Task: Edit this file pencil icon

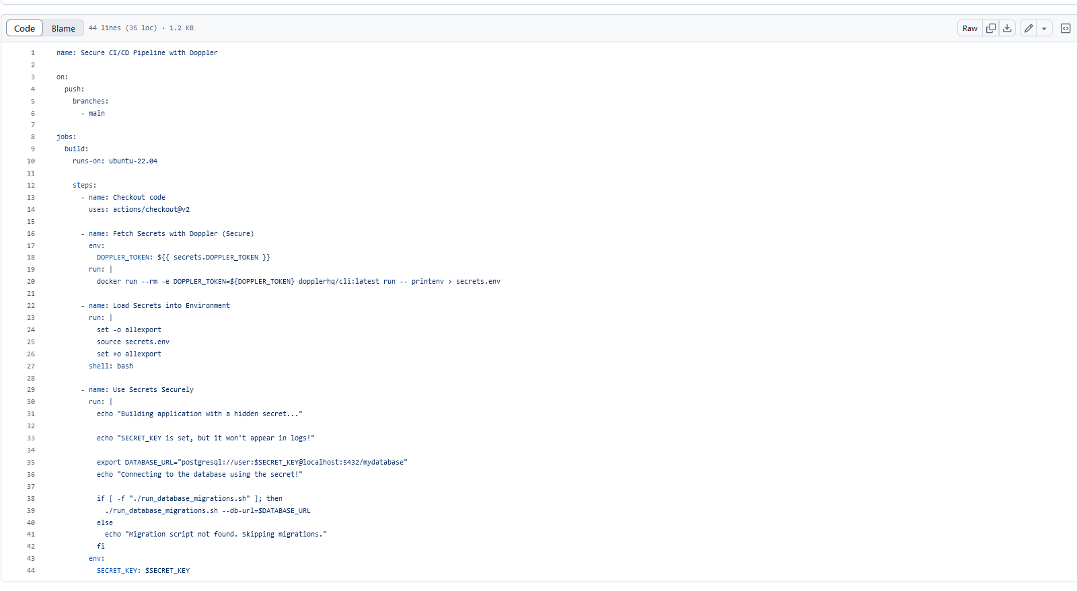Action: (1028, 28)
